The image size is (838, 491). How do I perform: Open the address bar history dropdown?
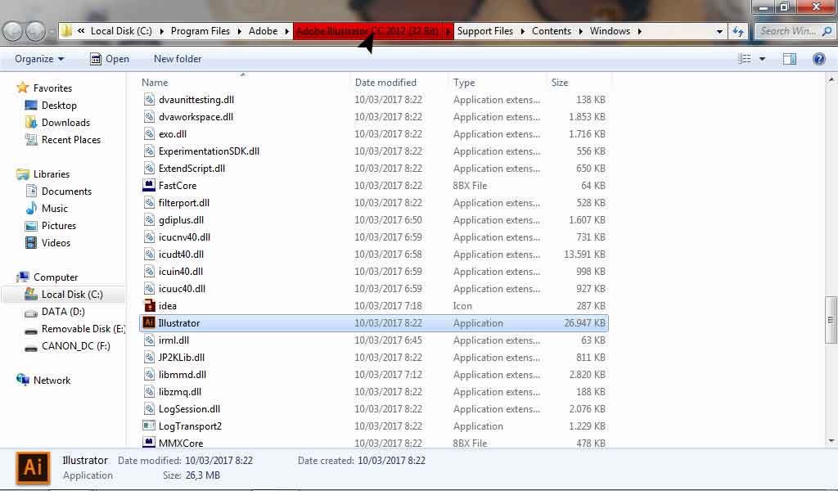(x=719, y=32)
